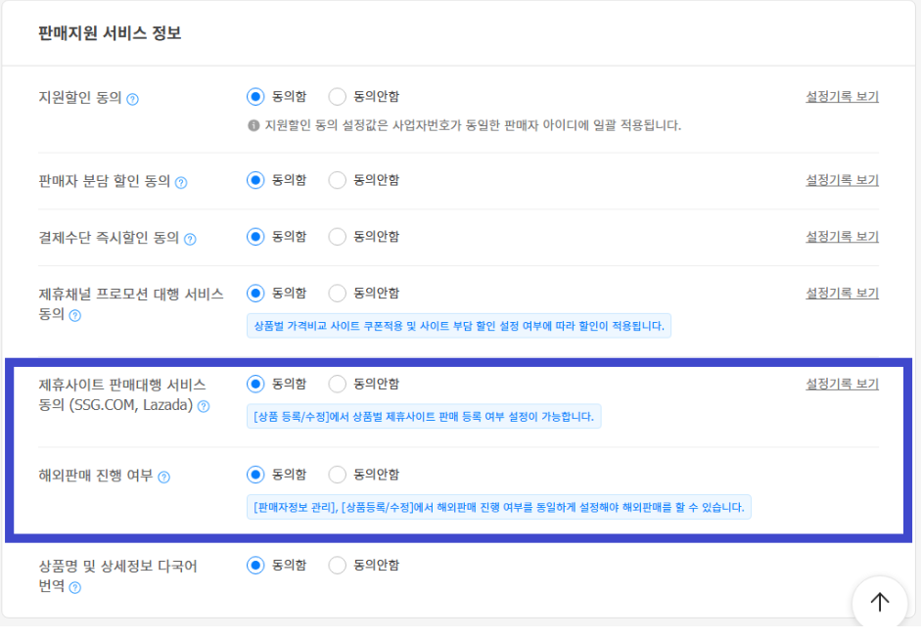Select 동의안함 for 해외판매 진행 여부
Image resolution: width=921 pixels, height=640 pixels.
point(337,475)
